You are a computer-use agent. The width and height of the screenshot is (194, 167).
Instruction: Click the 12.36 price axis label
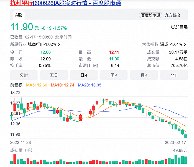click(x=15, y=124)
